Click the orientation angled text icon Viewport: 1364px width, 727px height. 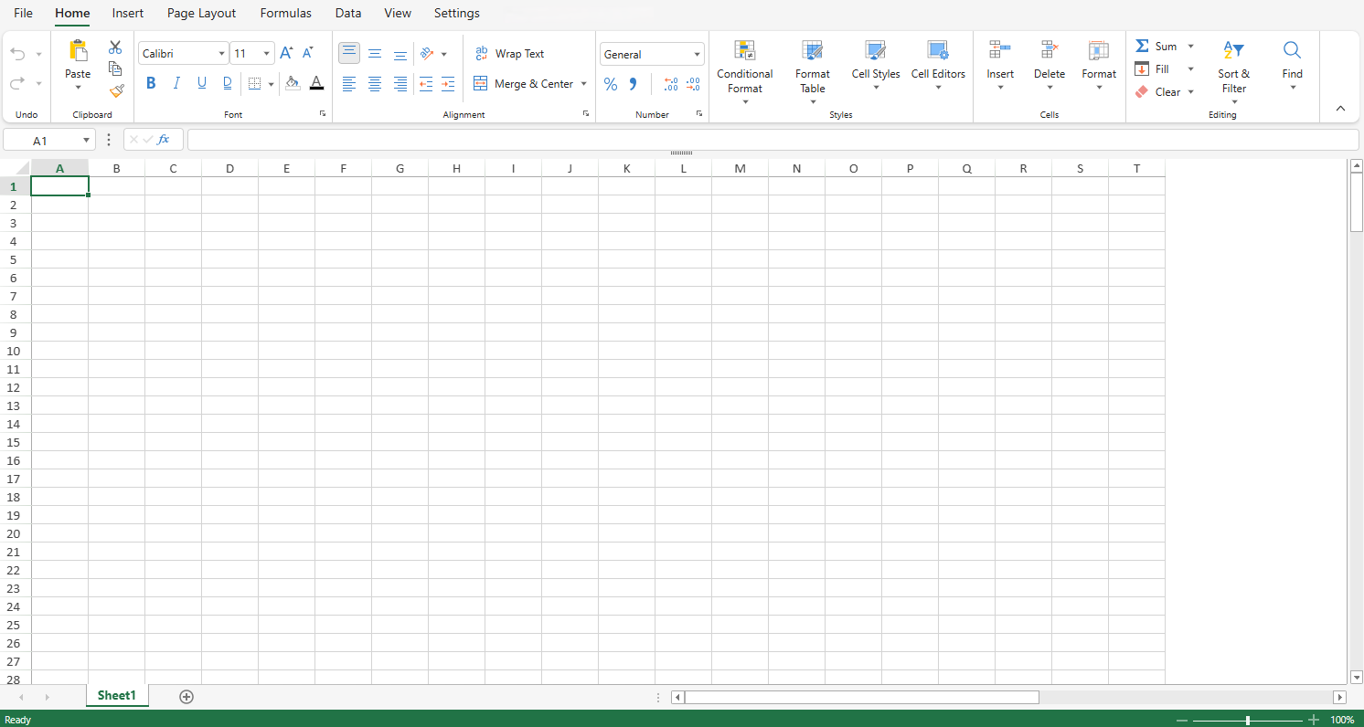(x=427, y=54)
